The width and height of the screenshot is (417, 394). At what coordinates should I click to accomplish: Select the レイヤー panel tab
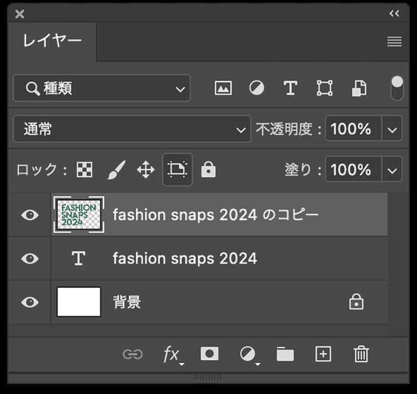tap(52, 41)
